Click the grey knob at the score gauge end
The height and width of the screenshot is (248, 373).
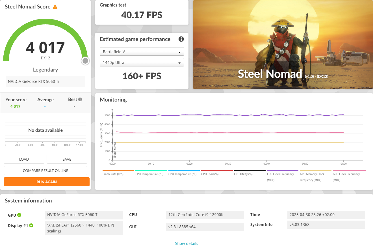pyautogui.click(x=85, y=61)
